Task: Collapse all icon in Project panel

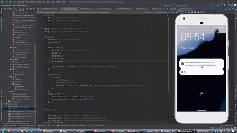Action: [27, 9]
